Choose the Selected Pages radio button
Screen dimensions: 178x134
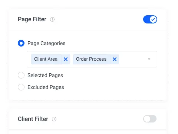coord(21,75)
